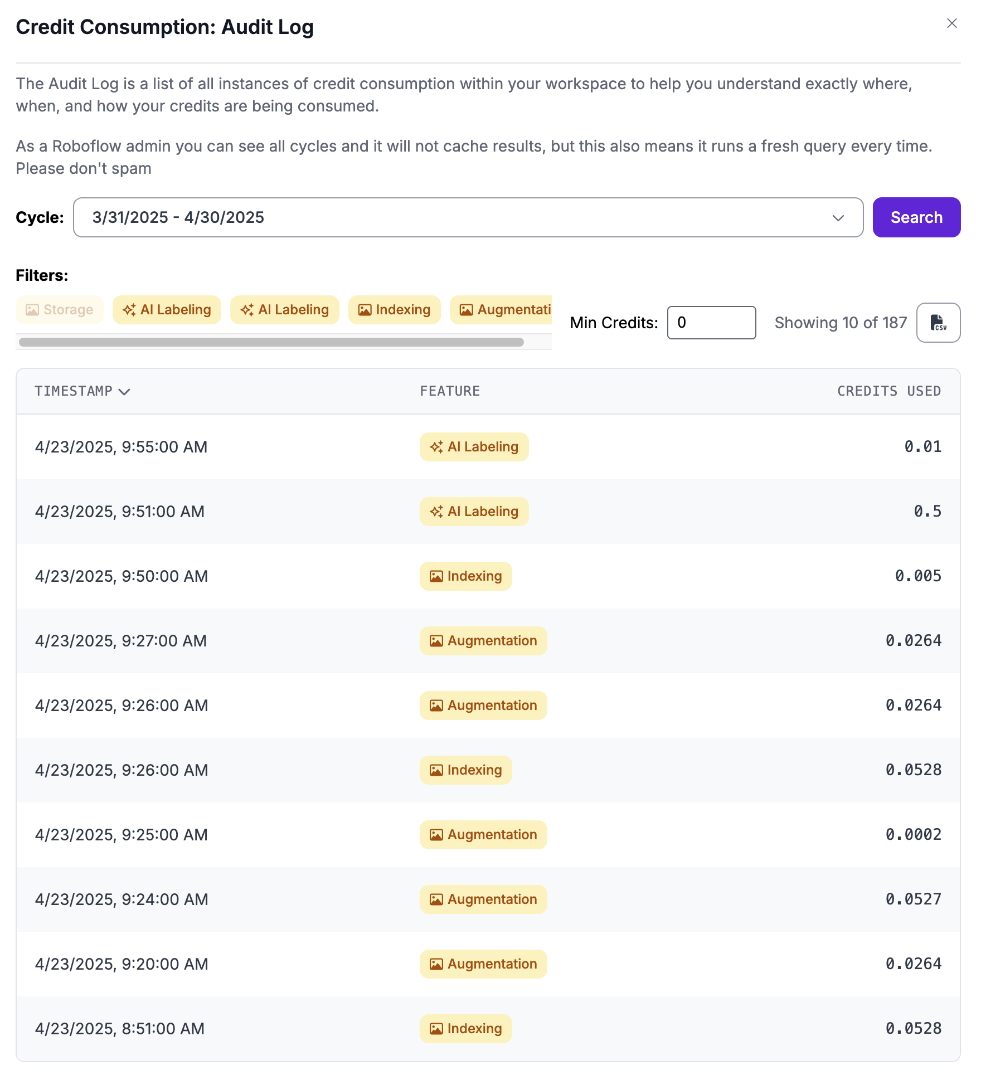
Task: Toggle the second AI Labeling filter chip
Action: [284, 310]
